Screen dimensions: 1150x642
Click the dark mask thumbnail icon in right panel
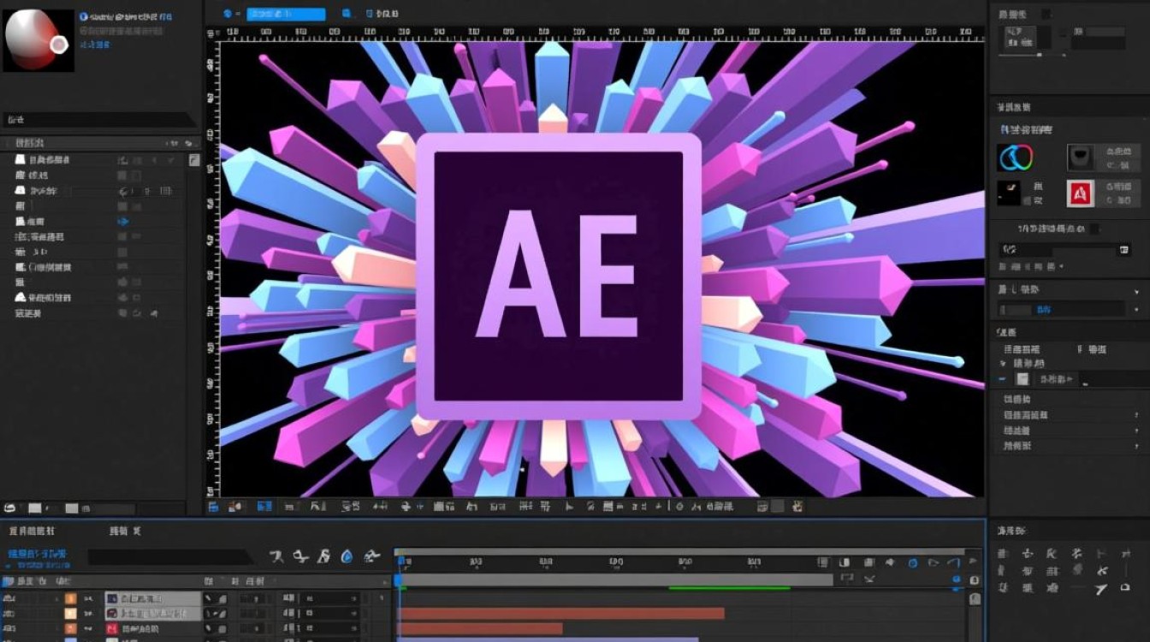[1081, 158]
